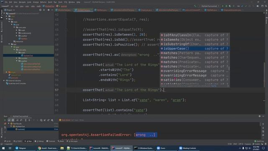Toggle show passed tests
The image size is (268, 151).
coord(9,120)
